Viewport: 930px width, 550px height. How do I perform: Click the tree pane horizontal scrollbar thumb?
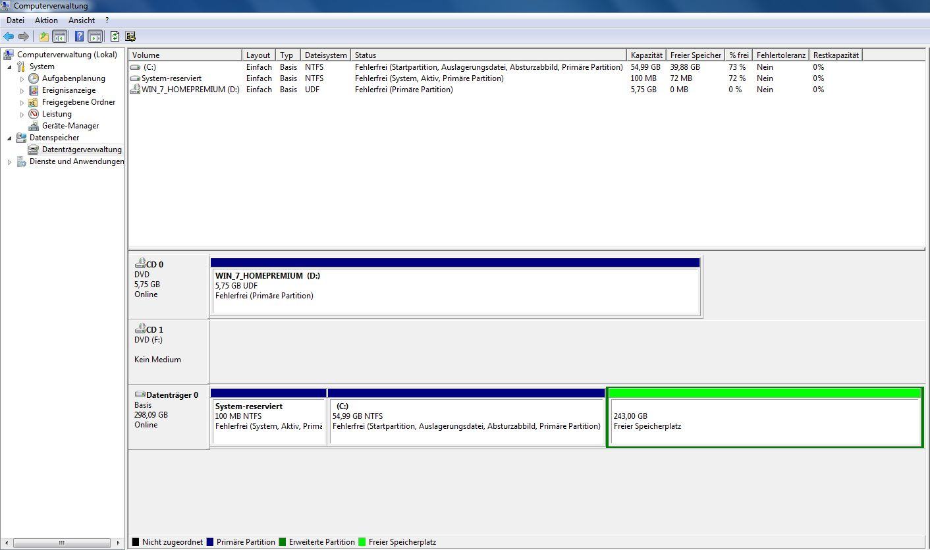(x=61, y=543)
